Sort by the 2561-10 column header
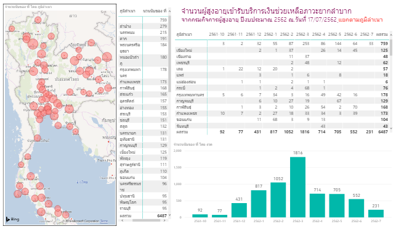 (217, 35)
